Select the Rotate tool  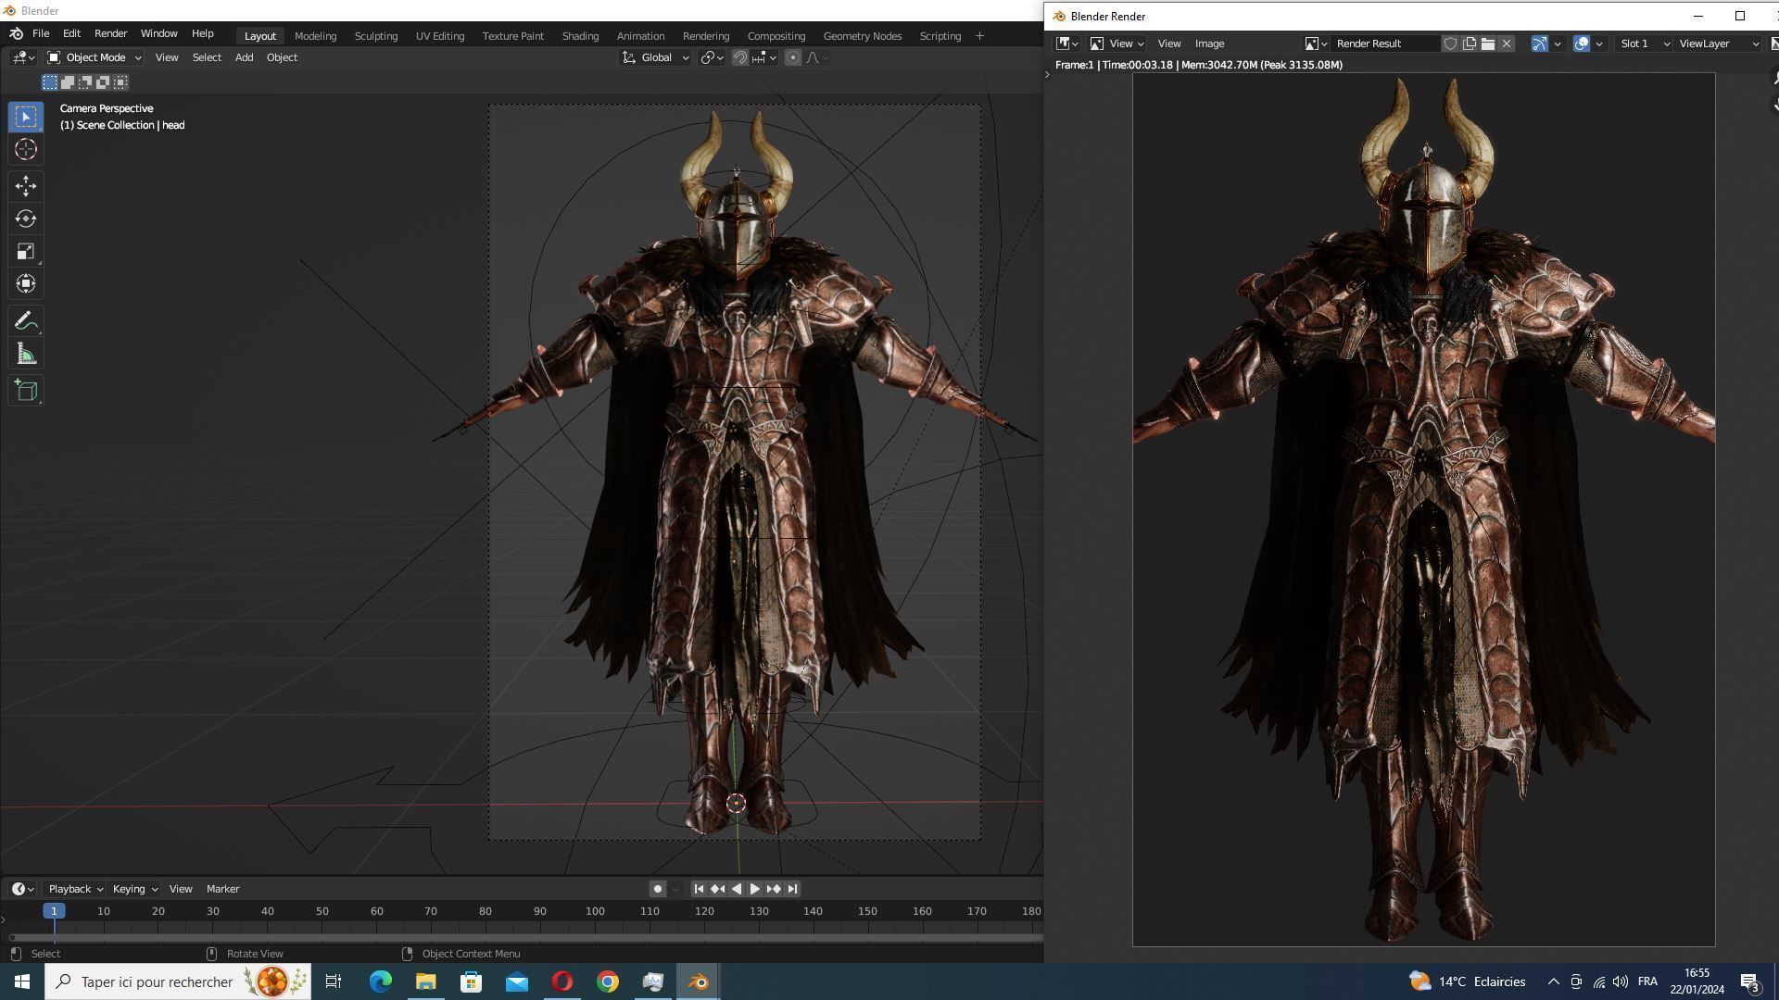point(26,219)
